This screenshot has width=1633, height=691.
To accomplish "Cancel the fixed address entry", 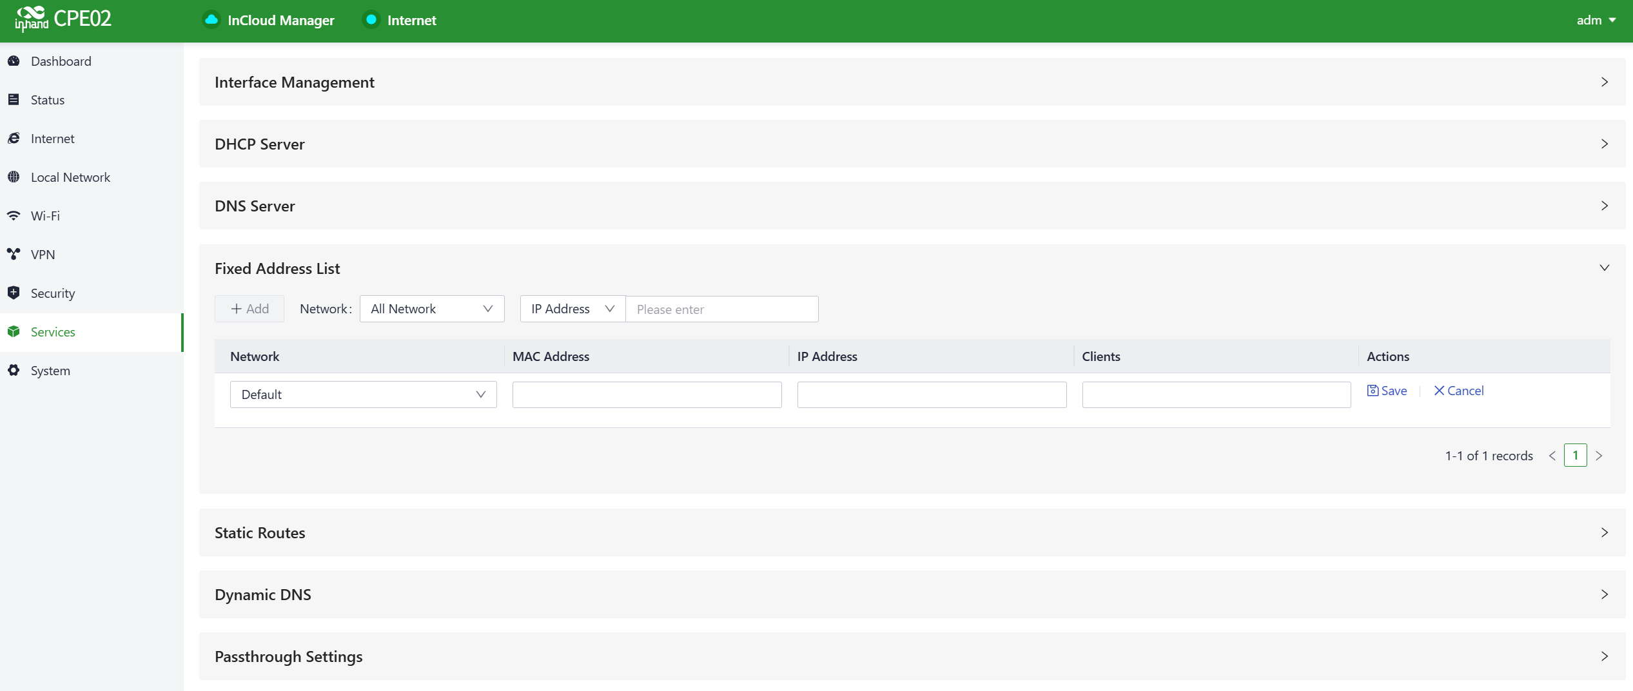I will coord(1458,391).
